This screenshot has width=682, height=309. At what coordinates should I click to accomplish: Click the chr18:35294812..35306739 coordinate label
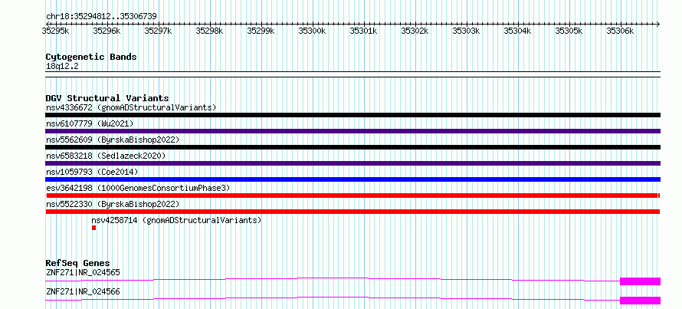[x=101, y=16]
